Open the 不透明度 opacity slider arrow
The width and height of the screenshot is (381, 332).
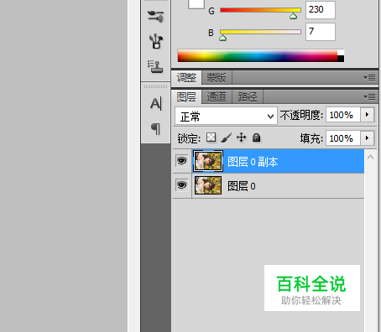(368, 115)
